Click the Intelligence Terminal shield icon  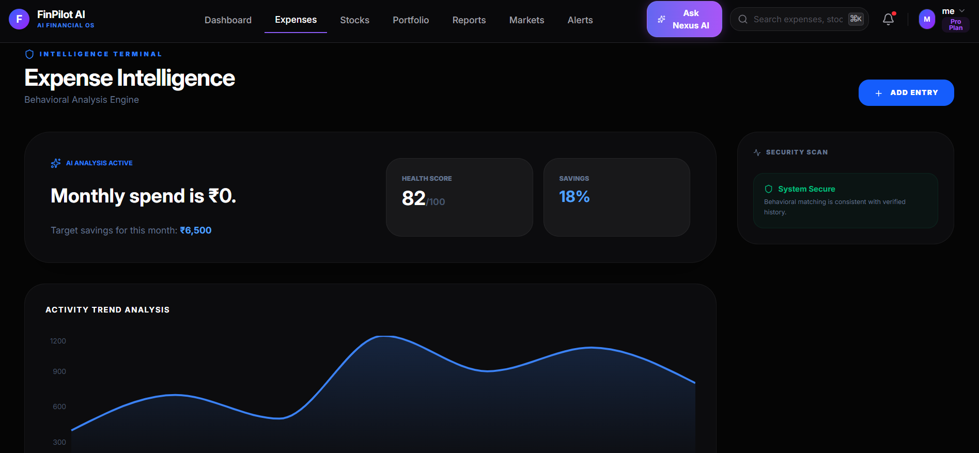coord(29,54)
